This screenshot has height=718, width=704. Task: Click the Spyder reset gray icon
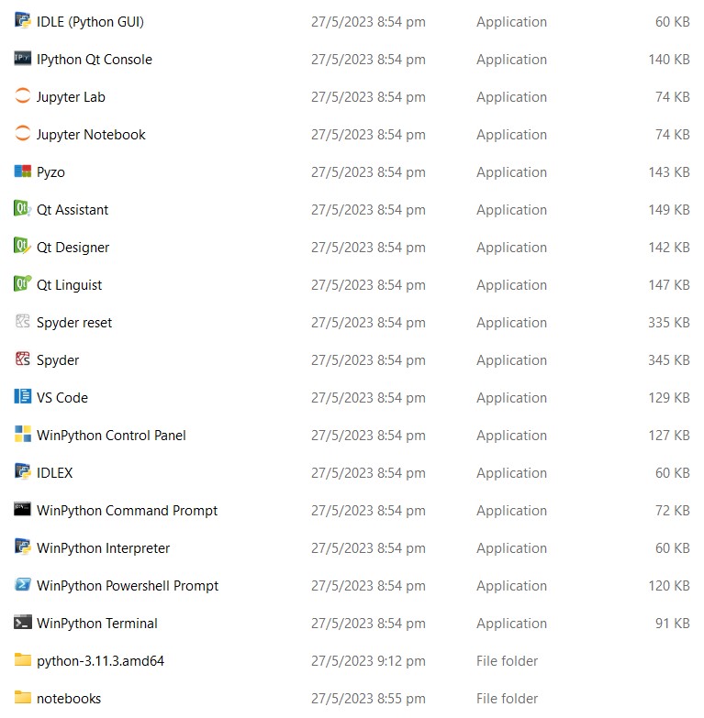pos(22,322)
